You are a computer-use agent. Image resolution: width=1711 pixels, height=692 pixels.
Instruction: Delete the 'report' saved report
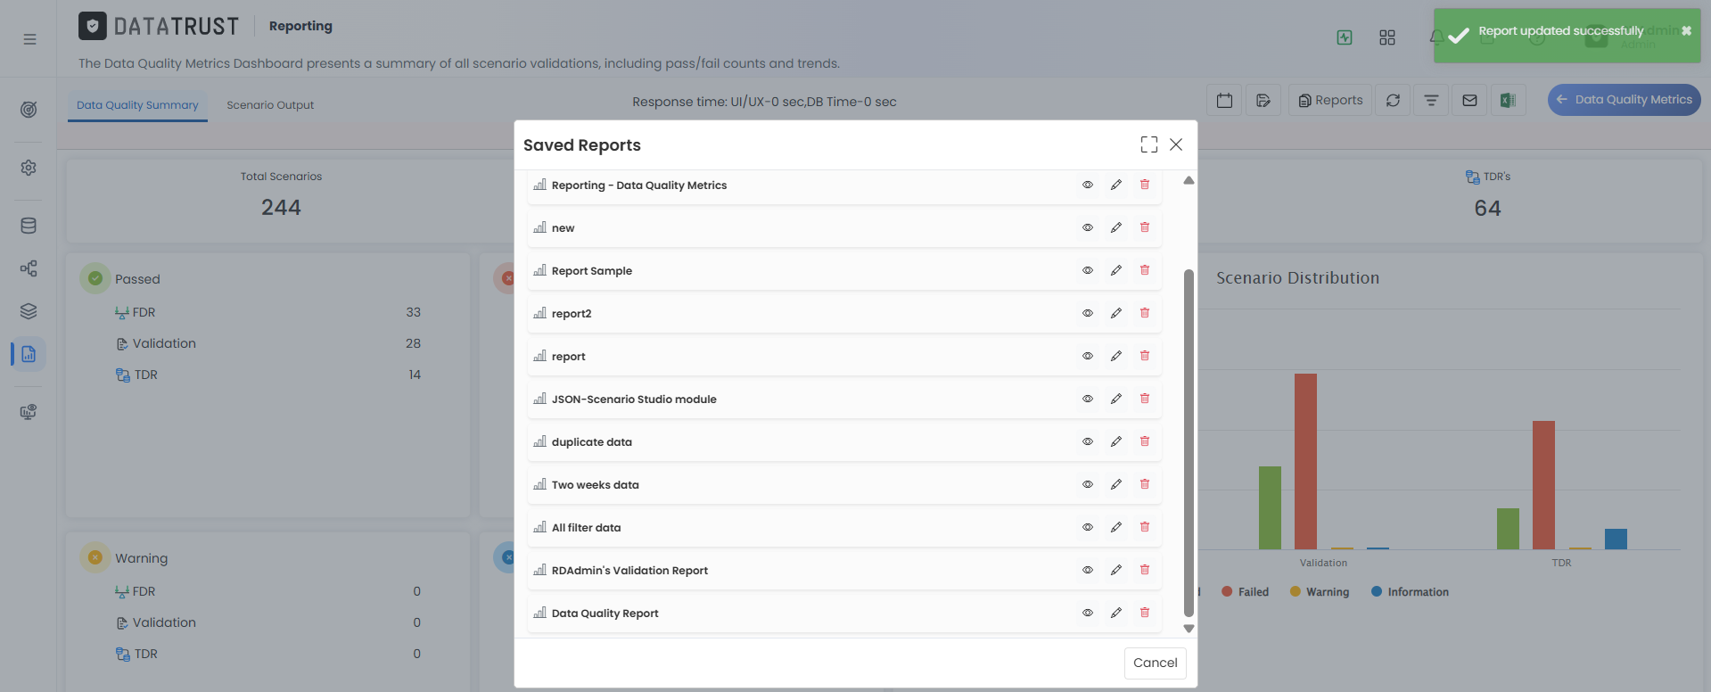[1145, 356]
